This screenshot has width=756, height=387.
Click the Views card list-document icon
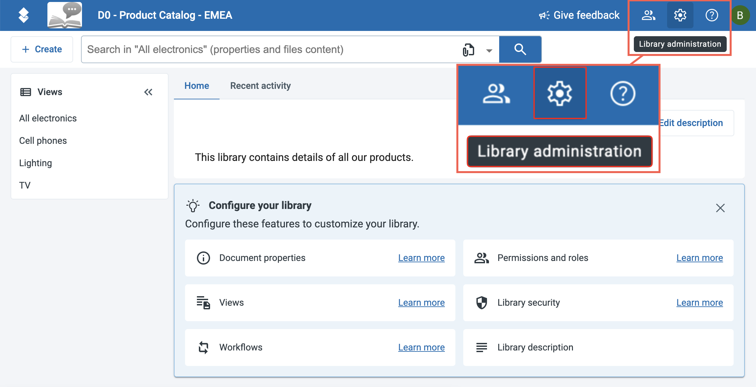pos(203,303)
